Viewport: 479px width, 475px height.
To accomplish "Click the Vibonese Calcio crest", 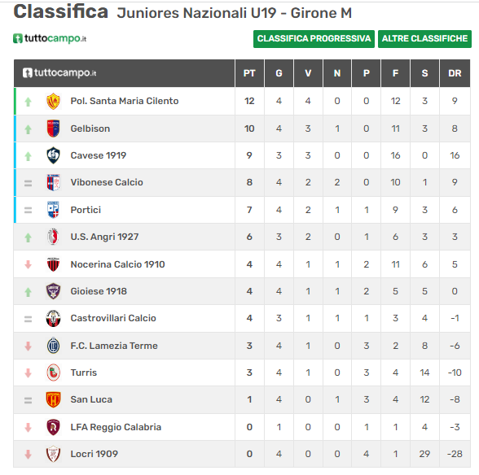I will point(53,182).
